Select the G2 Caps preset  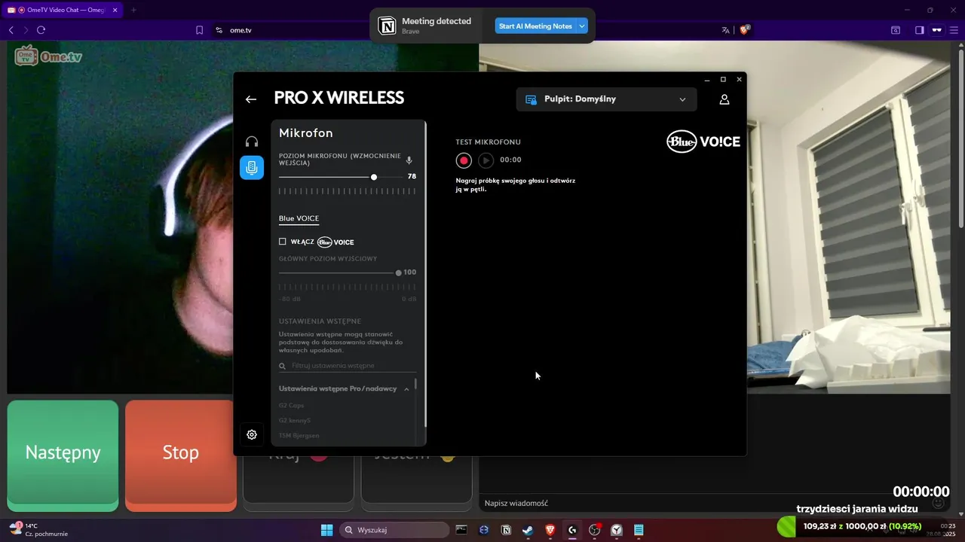(x=292, y=405)
